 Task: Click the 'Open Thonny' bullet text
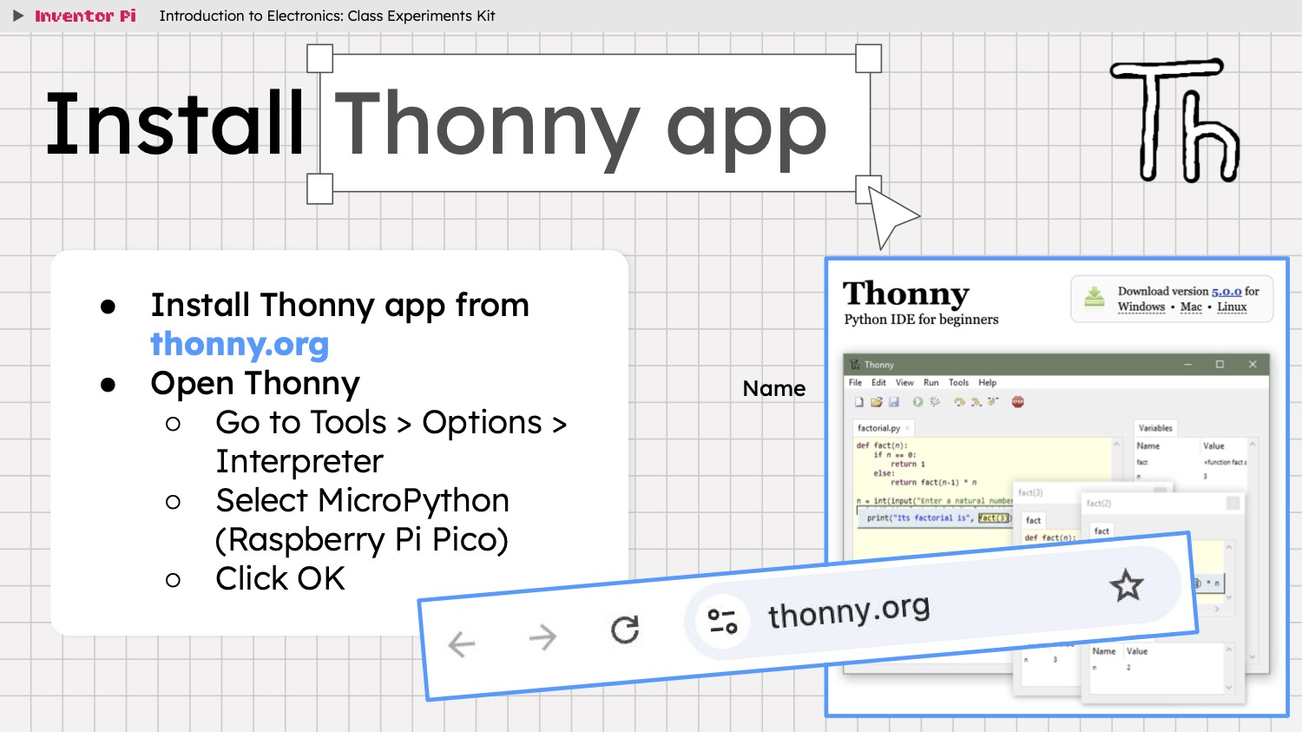pos(255,383)
